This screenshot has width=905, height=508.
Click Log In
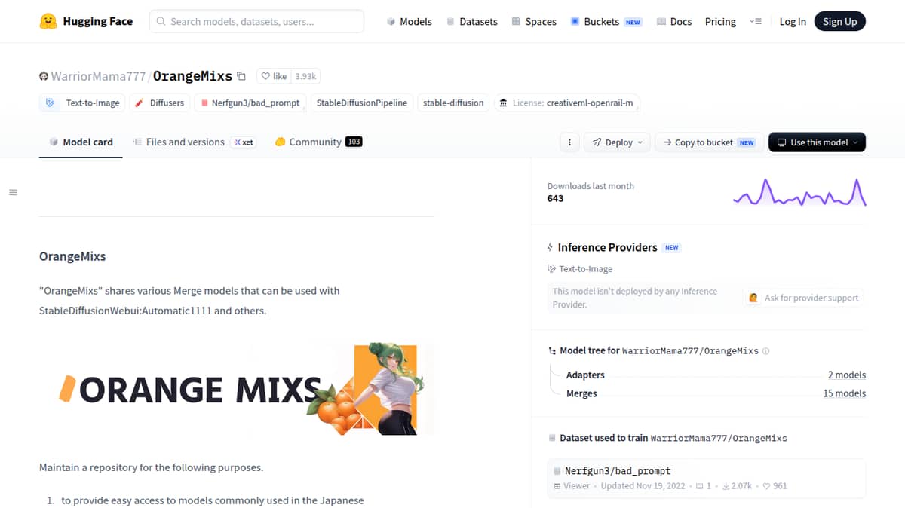pyautogui.click(x=793, y=22)
